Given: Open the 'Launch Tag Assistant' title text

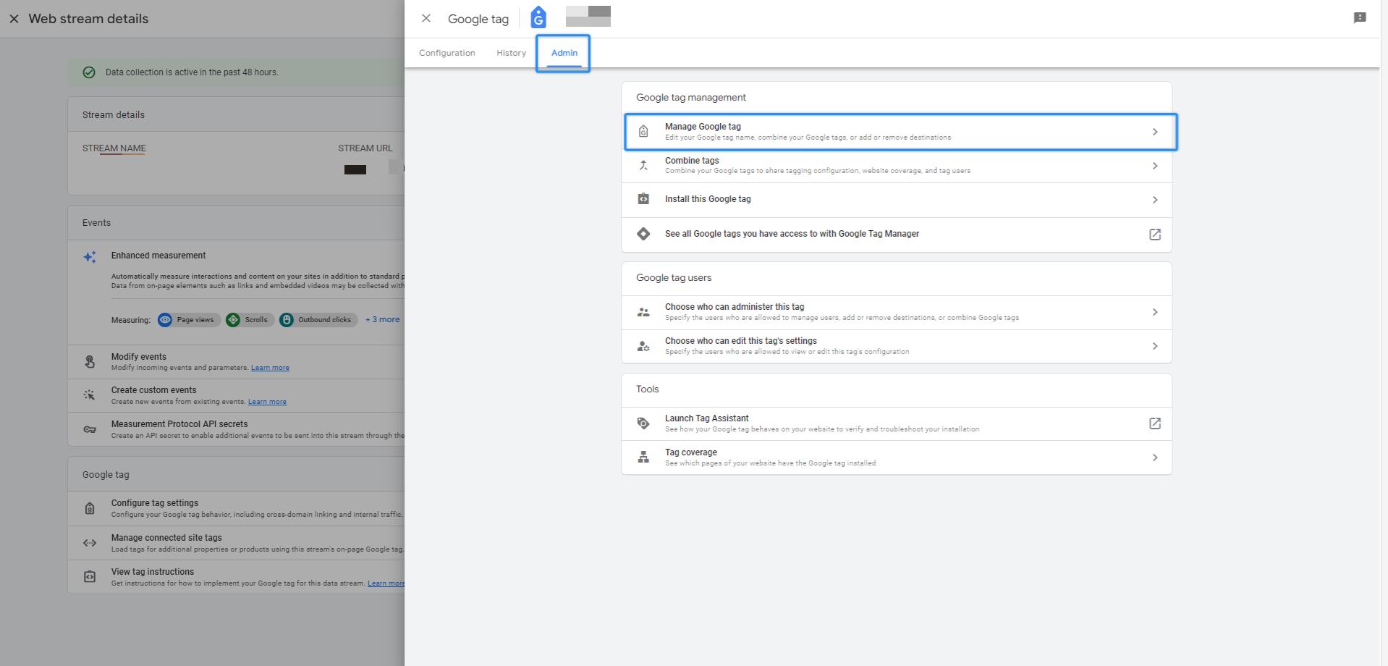Looking at the screenshot, I should click(x=707, y=418).
